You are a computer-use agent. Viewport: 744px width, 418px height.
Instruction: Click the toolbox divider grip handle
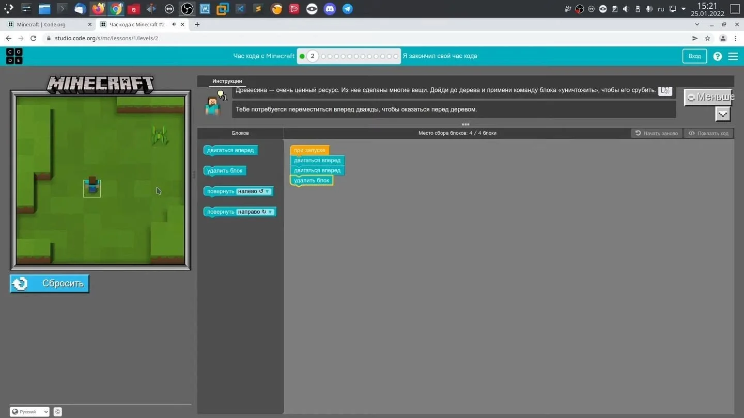pos(194,175)
